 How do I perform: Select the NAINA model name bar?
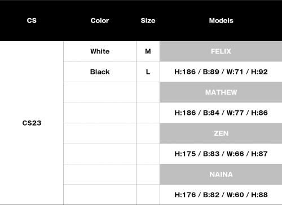point(221,174)
